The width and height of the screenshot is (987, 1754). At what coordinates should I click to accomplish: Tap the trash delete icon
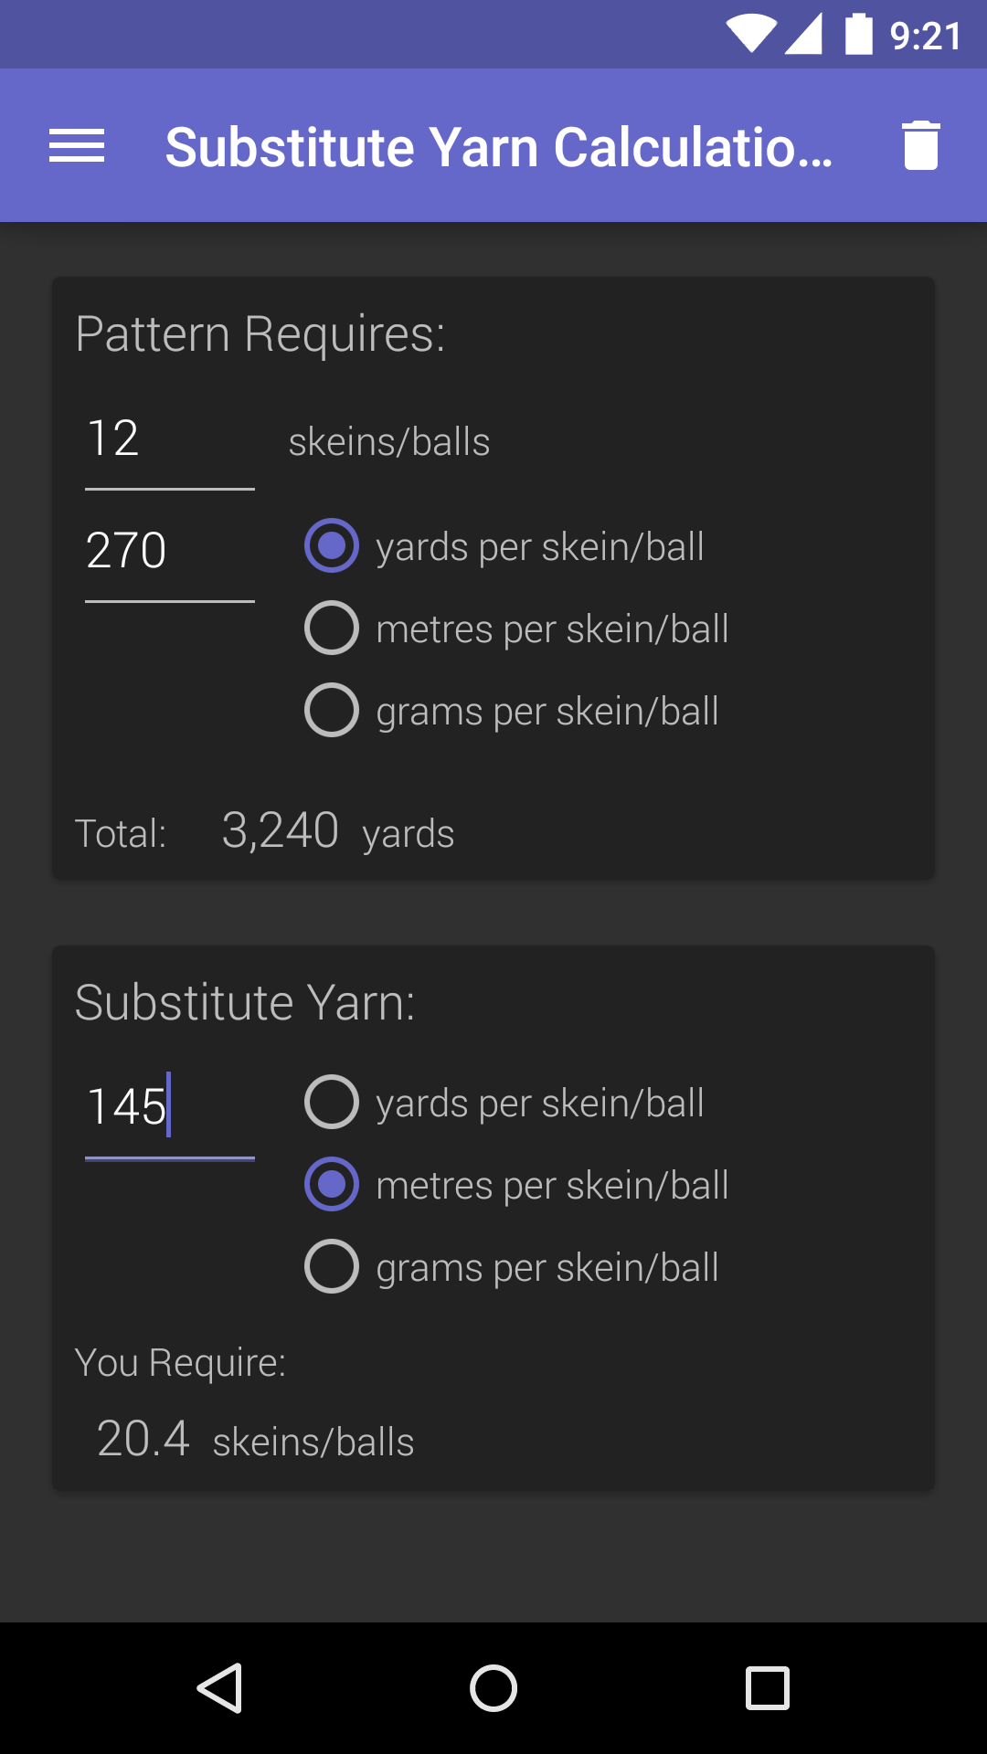[x=920, y=145]
